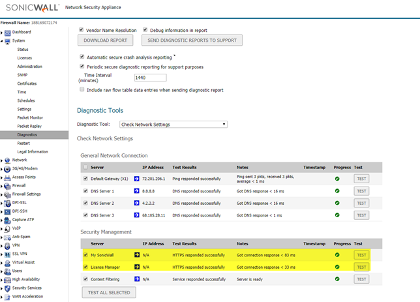This screenshot has width=420, height=302.
Task: Click the Download Report button
Action: (x=106, y=40)
